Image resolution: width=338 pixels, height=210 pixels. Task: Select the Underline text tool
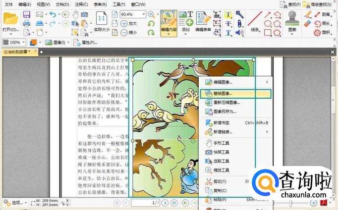(228, 33)
